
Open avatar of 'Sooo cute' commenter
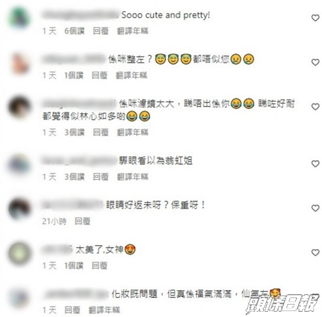[x=19, y=18]
